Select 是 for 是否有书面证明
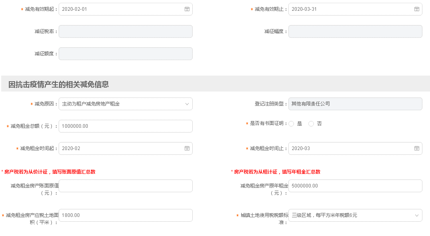 tap(292, 124)
